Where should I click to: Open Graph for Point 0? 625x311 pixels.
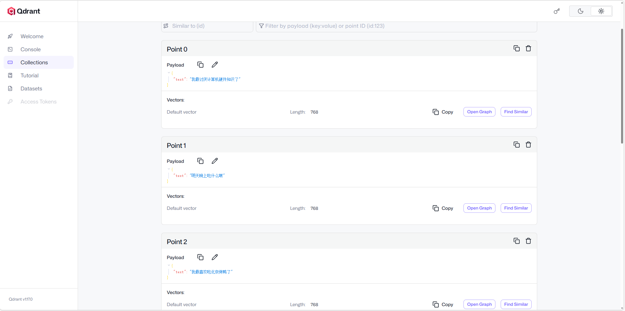[479, 112]
